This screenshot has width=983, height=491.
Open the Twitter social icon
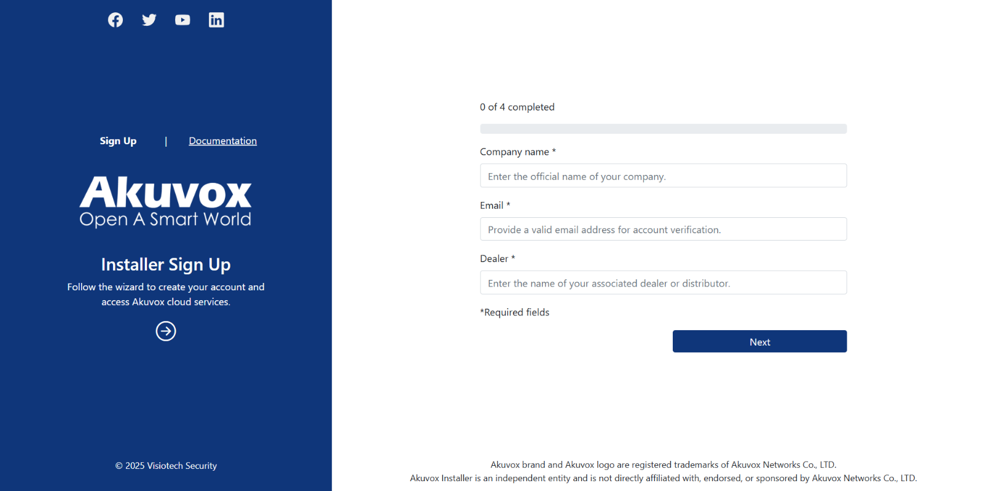pyautogui.click(x=149, y=20)
